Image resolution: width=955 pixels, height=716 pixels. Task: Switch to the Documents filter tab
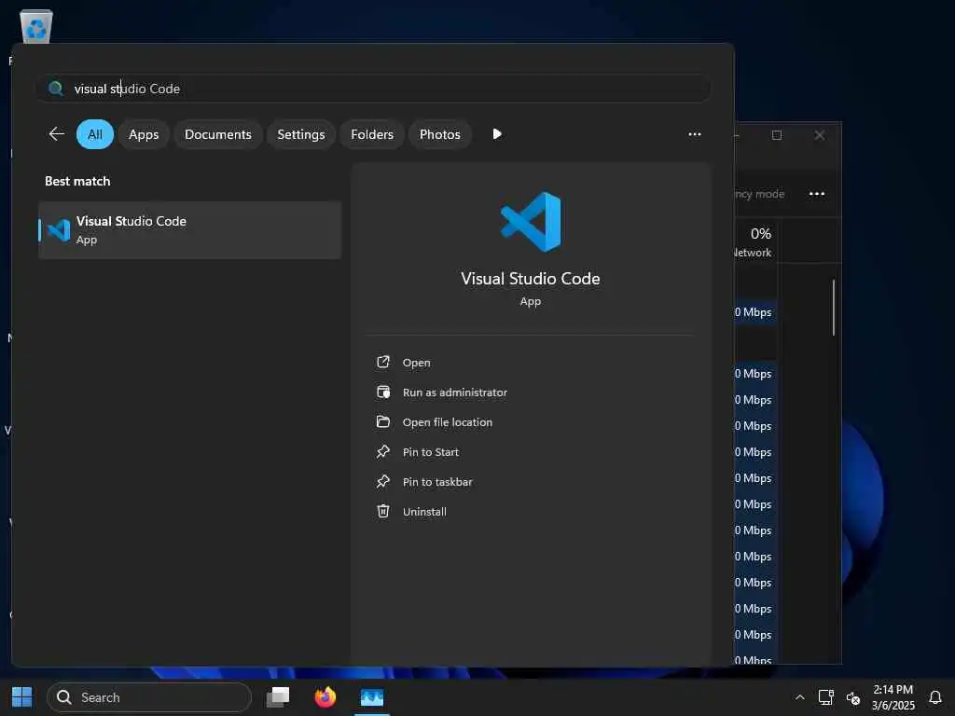tap(218, 134)
